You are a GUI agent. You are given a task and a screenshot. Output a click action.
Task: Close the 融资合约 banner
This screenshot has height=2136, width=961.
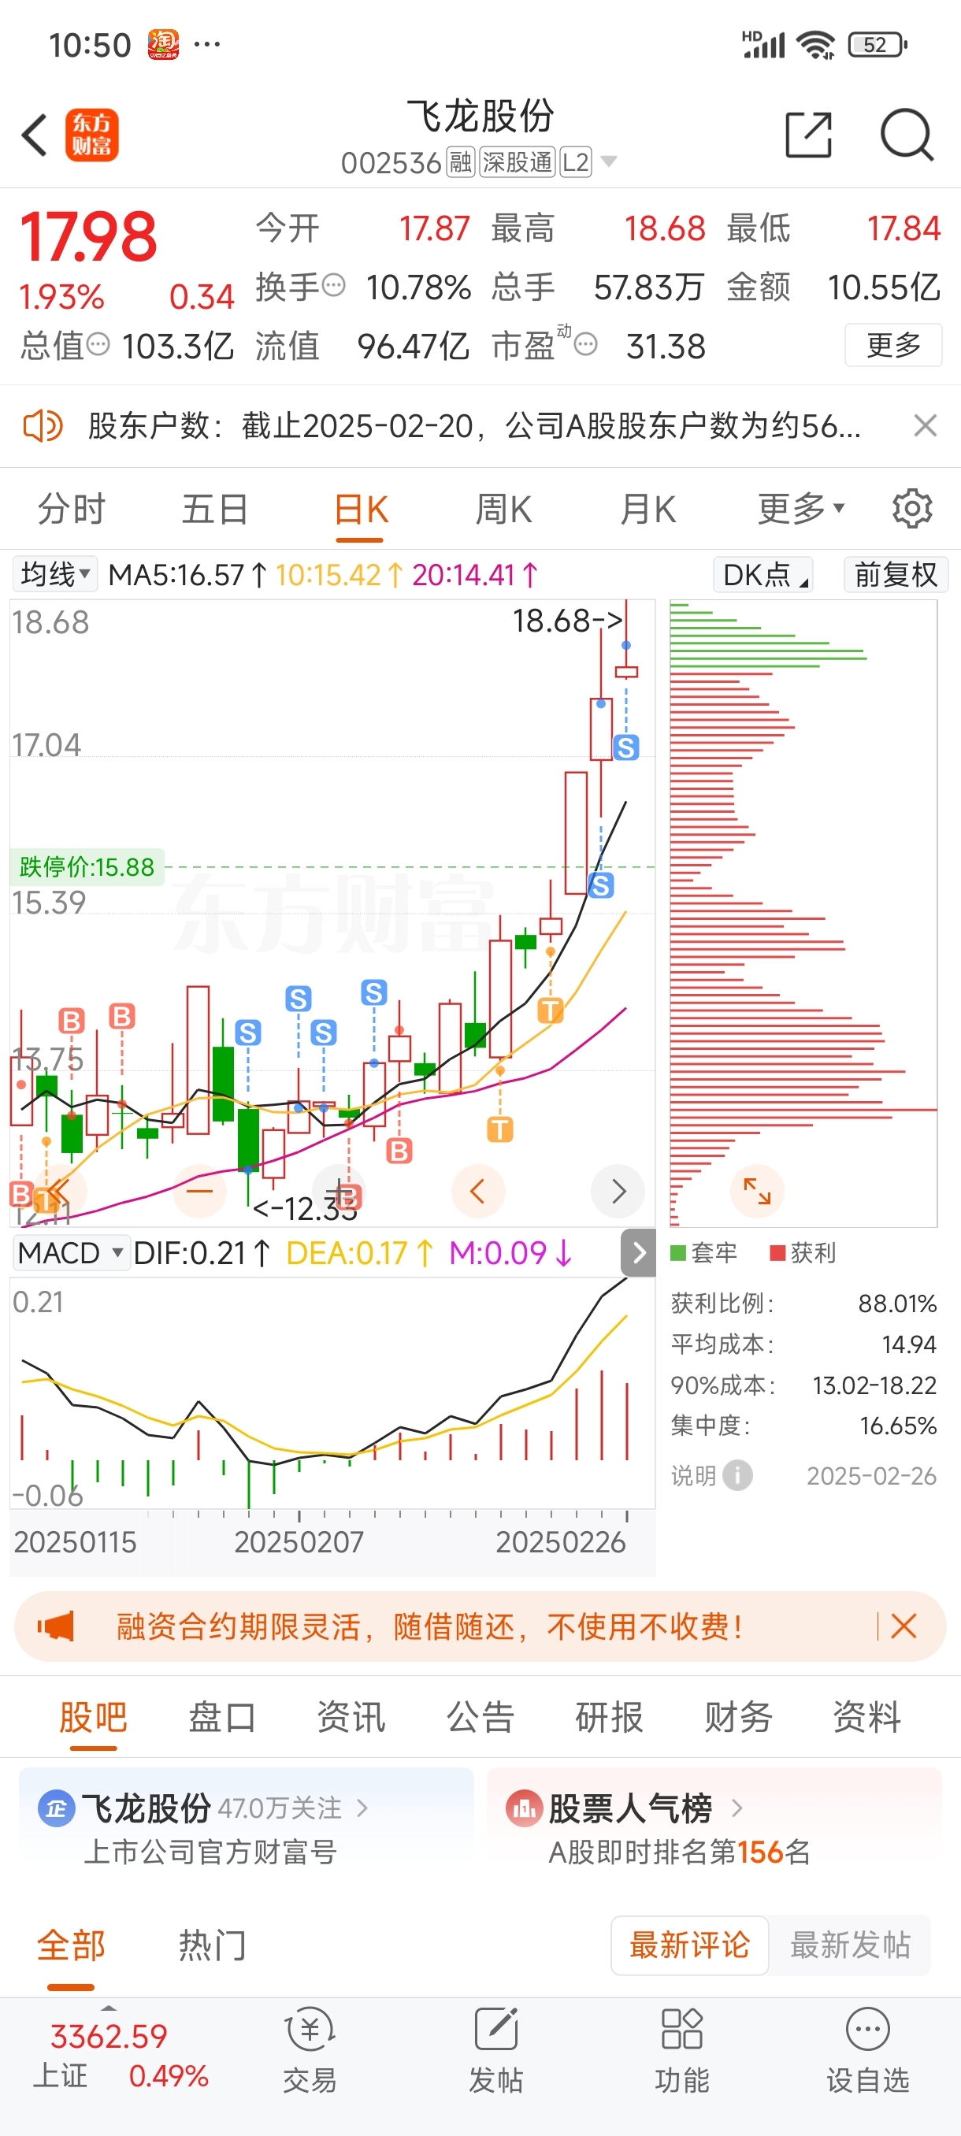coord(903,1626)
